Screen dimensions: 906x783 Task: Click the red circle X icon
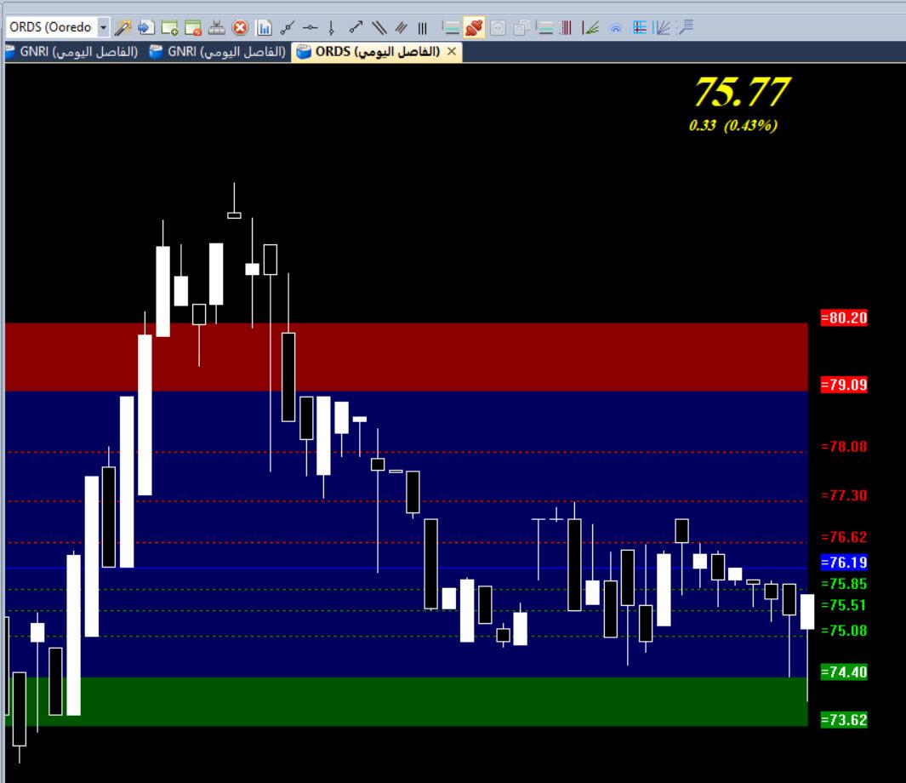click(x=240, y=27)
